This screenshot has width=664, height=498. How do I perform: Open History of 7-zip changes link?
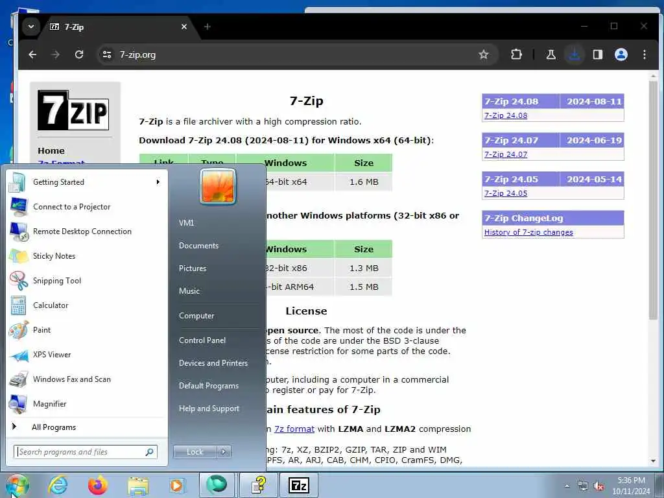(x=528, y=232)
